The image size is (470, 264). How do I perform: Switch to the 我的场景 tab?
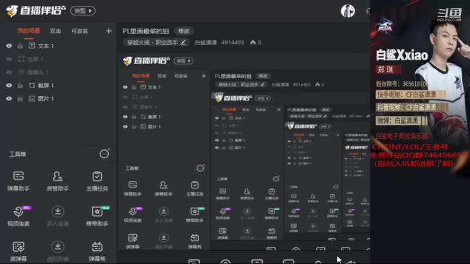(28, 31)
